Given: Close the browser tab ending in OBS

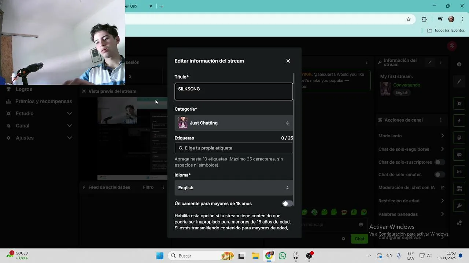Looking at the screenshot, I should 151,6.
